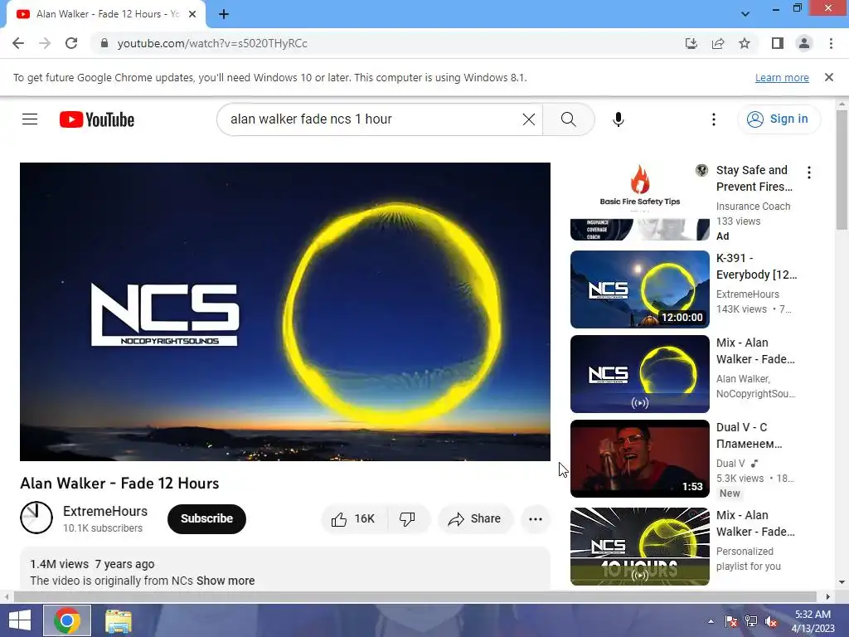Click the page vertical scrollbar thumb

click(842, 169)
